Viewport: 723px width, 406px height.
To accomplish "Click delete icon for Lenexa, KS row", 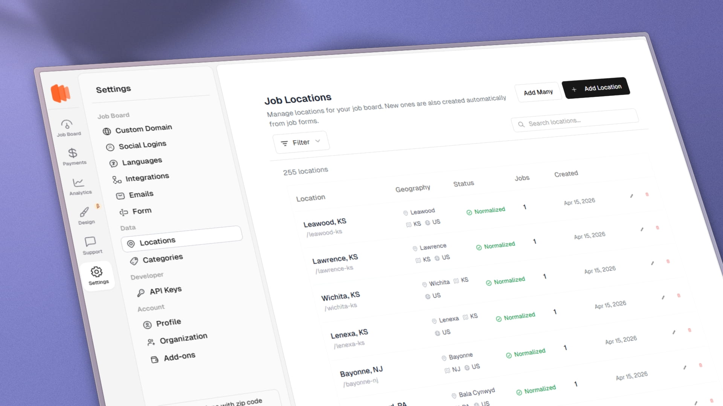I will point(679,296).
